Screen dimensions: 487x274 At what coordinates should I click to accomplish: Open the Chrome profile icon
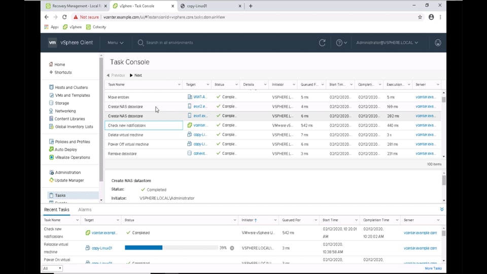tap(431, 17)
